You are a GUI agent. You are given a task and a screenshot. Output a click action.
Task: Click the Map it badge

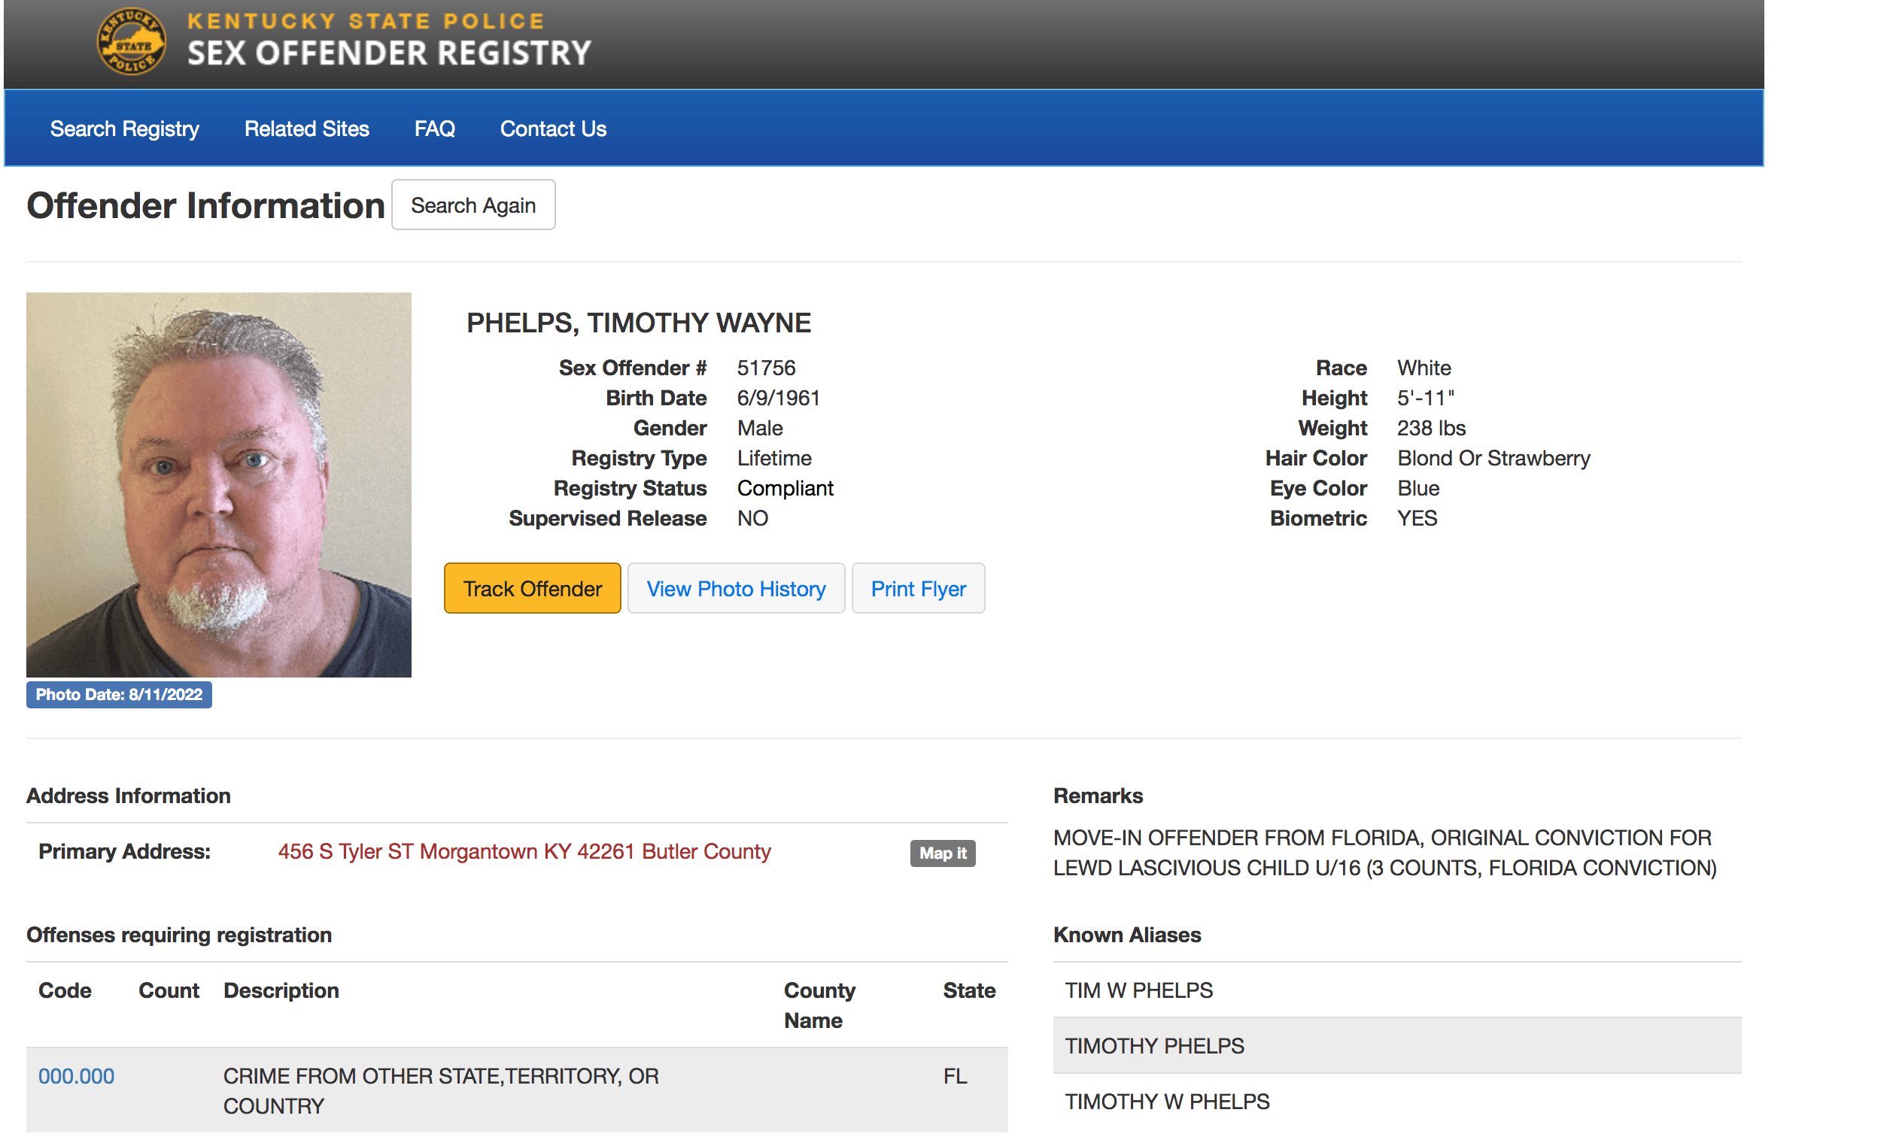[942, 853]
